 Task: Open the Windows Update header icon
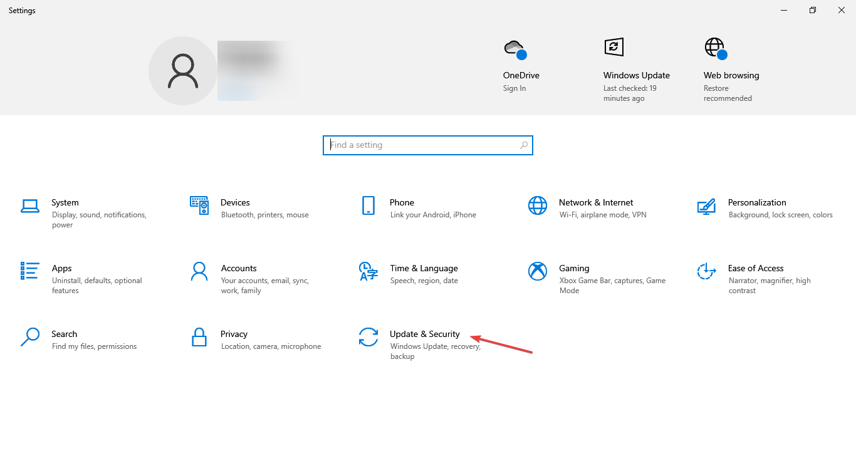[613, 47]
